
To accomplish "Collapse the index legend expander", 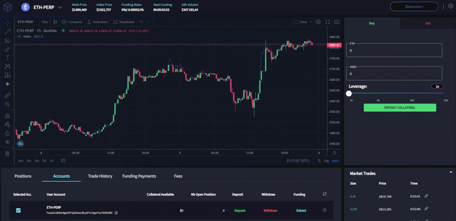I will tap(19, 36).
